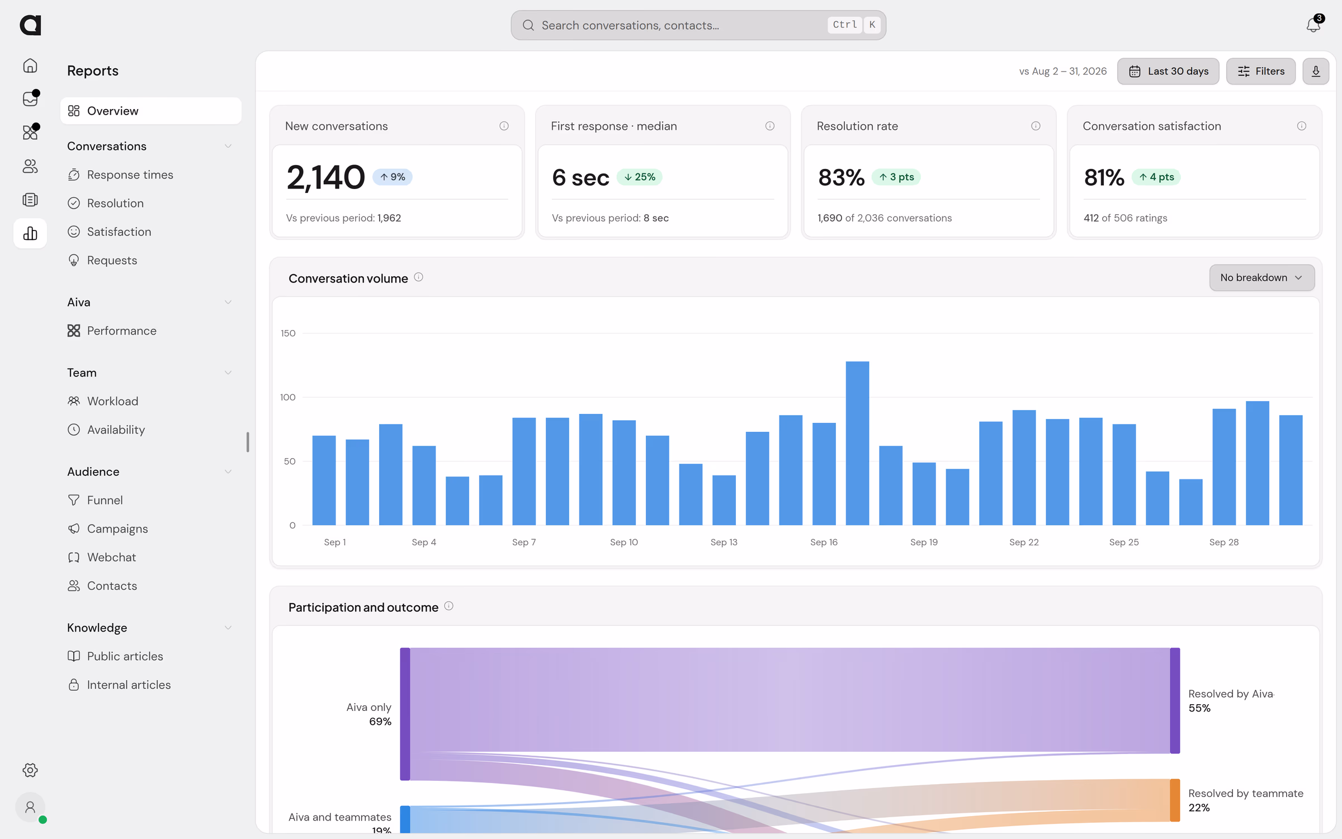Open the Webchat report
This screenshot has width=1342, height=839.
point(151,557)
